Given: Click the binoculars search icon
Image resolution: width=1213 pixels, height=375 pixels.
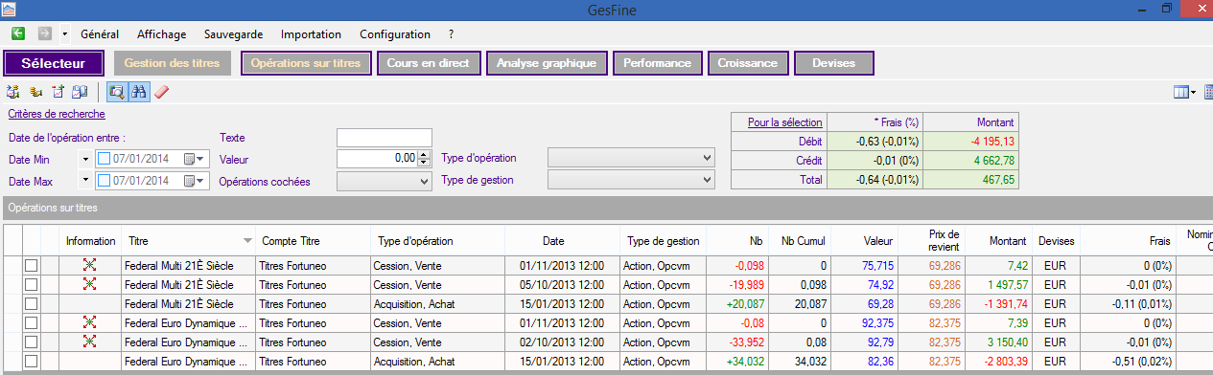Looking at the screenshot, I should (x=139, y=92).
